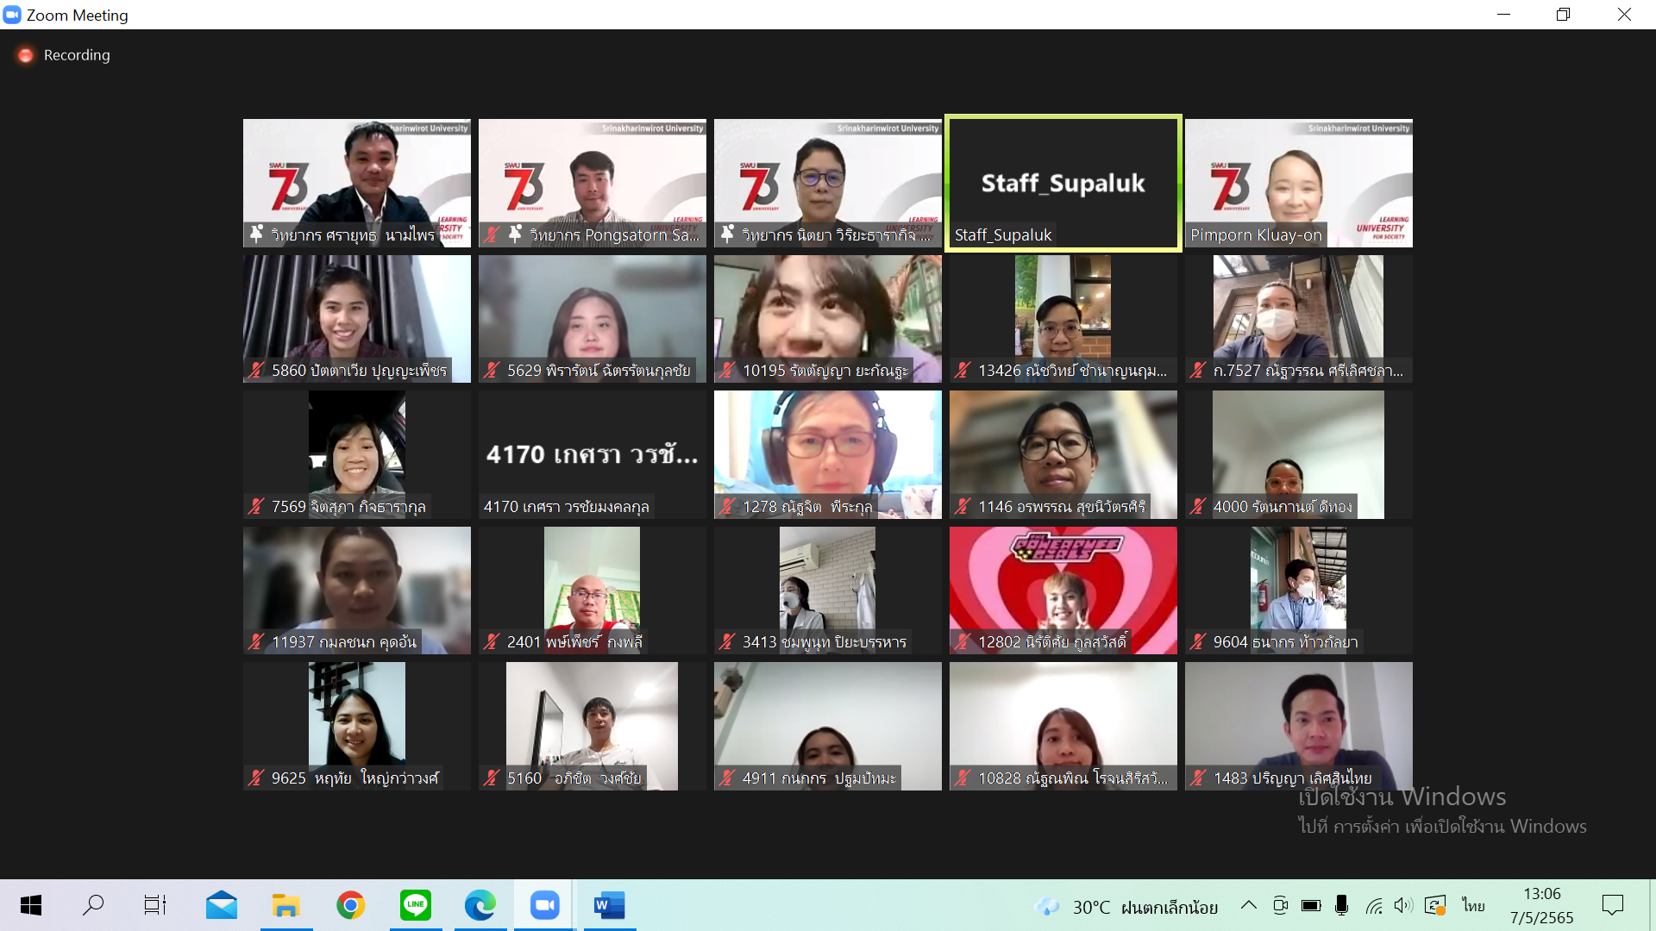Open Zoom app in the taskbar
The height and width of the screenshot is (931, 1656).
click(x=544, y=905)
